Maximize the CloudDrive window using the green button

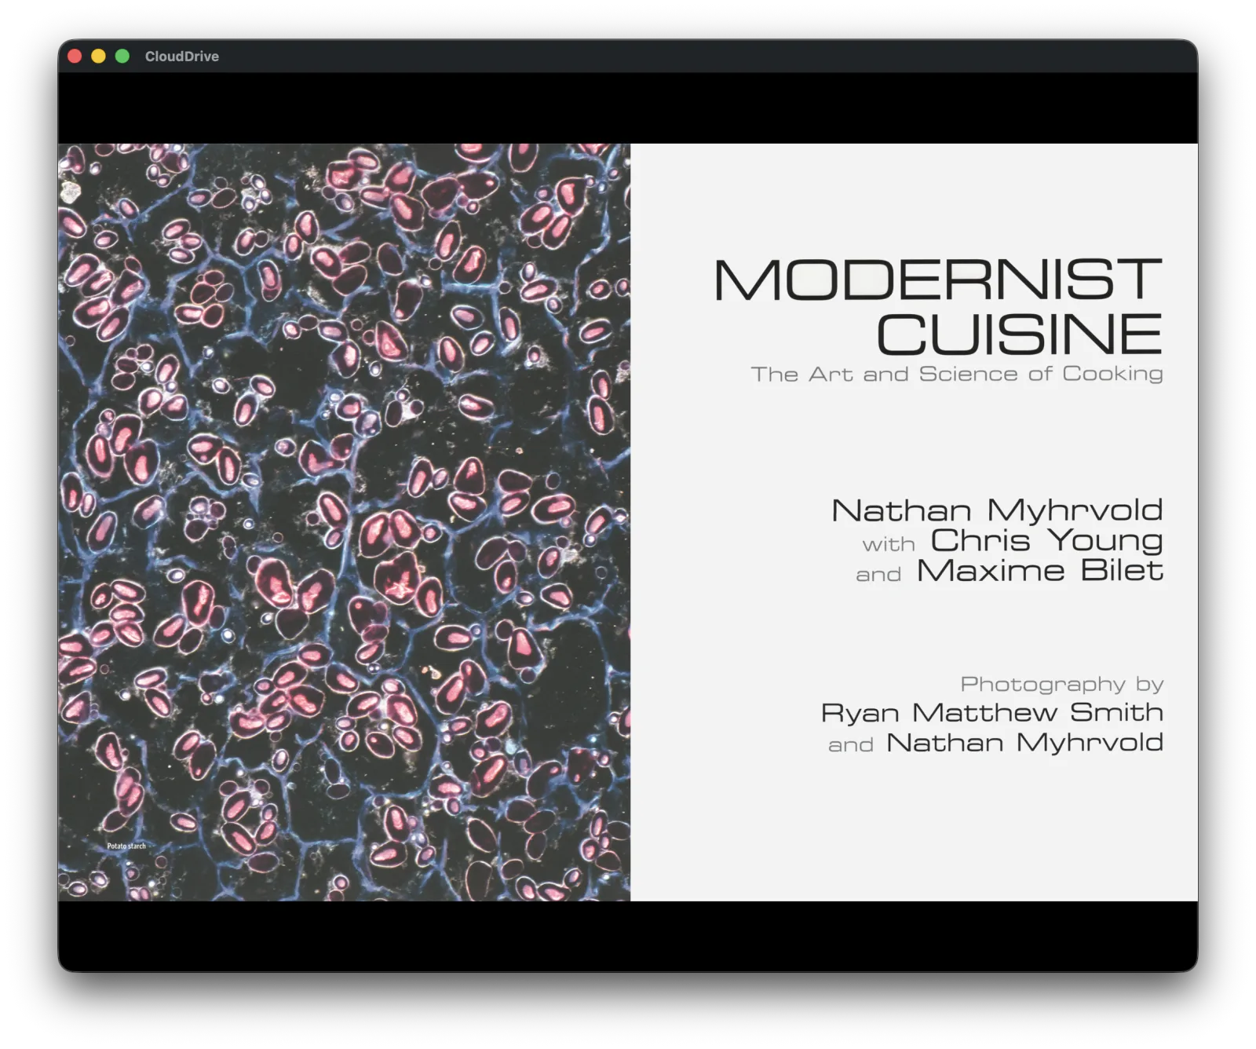click(x=122, y=56)
